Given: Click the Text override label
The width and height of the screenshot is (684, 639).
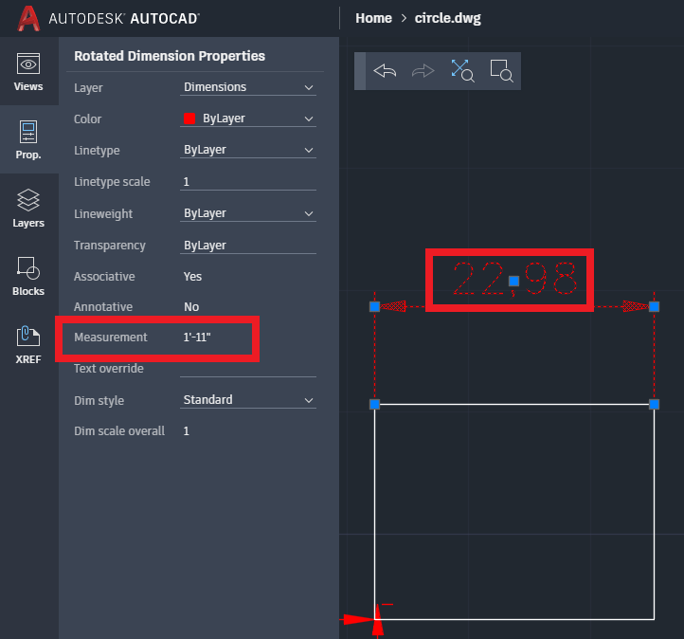Looking at the screenshot, I should [109, 369].
